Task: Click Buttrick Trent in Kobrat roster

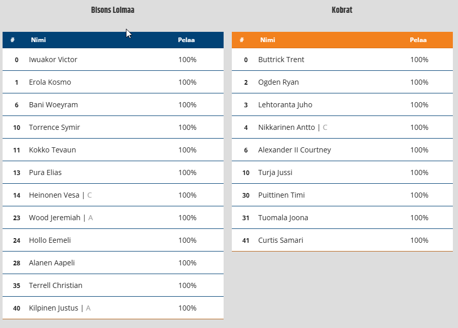Action: pos(281,60)
